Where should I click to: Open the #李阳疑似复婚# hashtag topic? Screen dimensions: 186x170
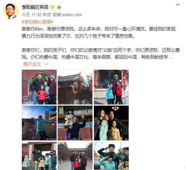click(x=38, y=22)
